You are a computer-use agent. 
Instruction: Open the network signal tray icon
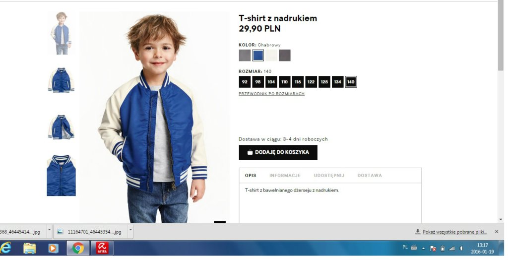(452, 248)
